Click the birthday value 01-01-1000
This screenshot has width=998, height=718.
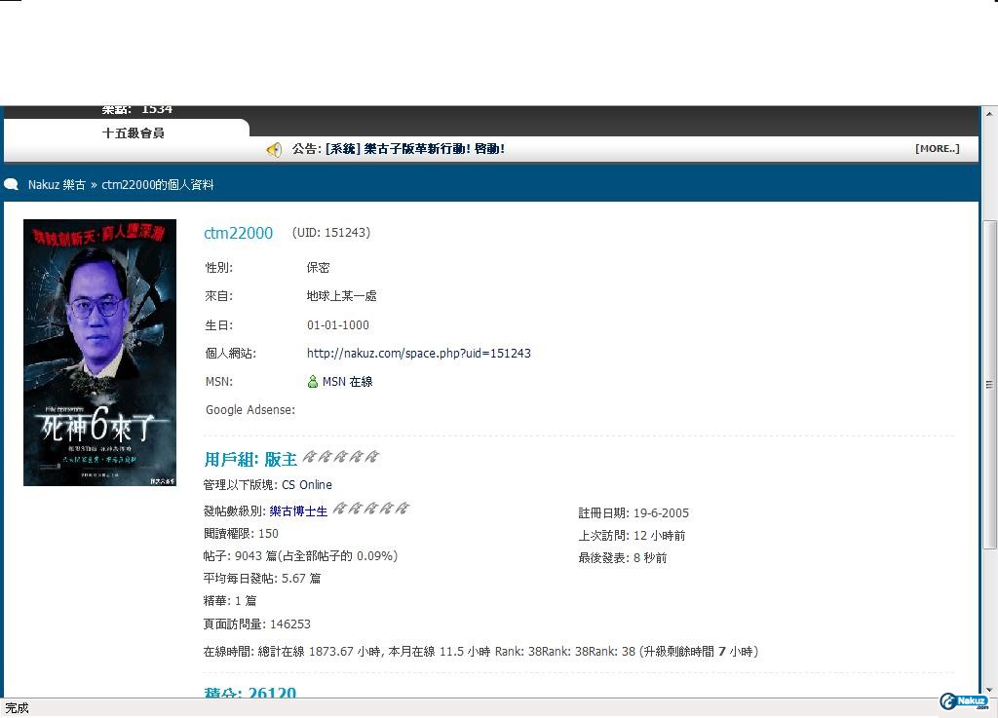338,325
